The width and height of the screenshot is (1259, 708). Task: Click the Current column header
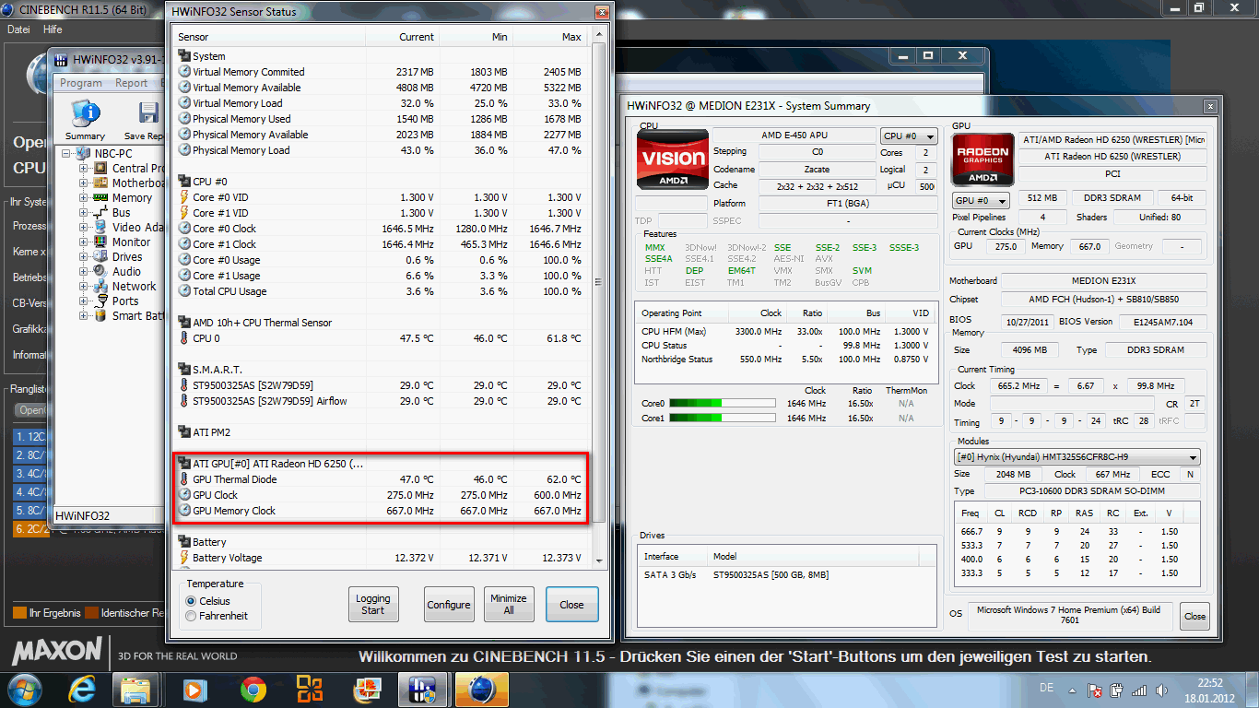403,37
